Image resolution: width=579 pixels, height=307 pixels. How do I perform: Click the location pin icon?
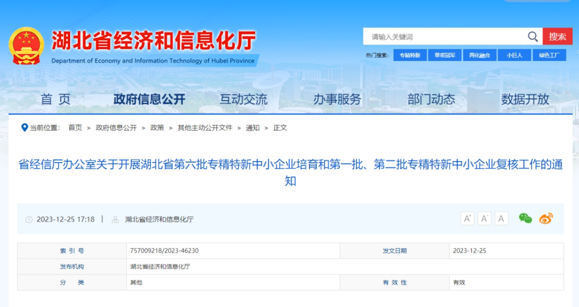[24, 127]
